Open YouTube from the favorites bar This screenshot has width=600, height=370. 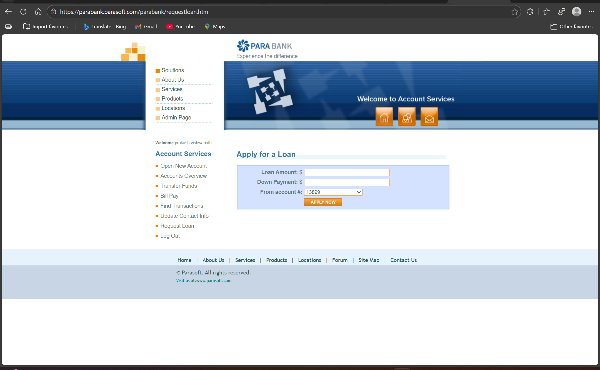click(x=181, y=26)
